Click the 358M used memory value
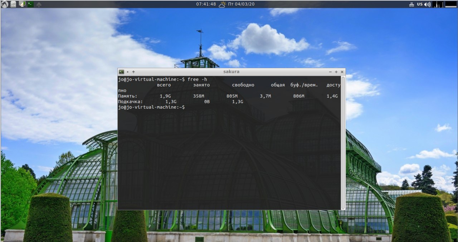 [x=199, y=96]
